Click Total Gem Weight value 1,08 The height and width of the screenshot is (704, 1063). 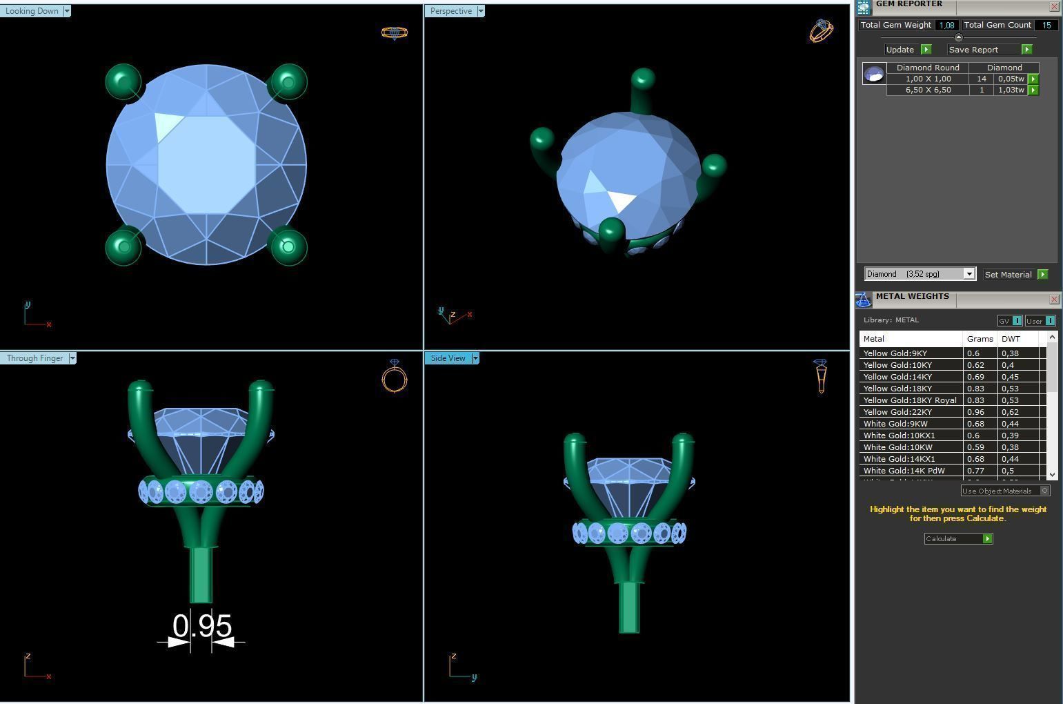pos(946,25)
